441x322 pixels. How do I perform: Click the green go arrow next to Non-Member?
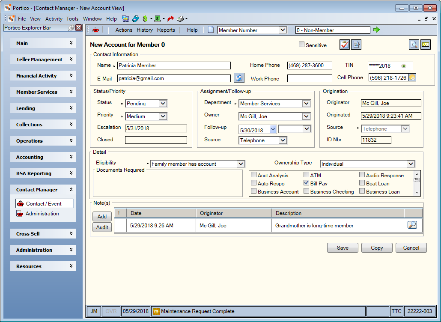[x=376, y=30]
